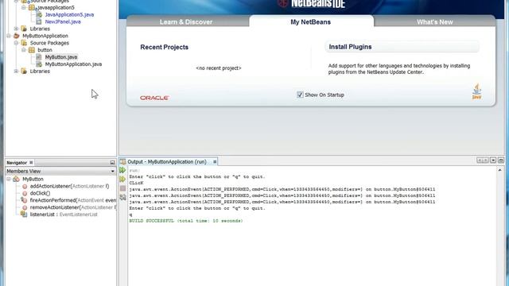Click the NewJPanel.java file icon
509x286 pixels.
pos(39,21)
